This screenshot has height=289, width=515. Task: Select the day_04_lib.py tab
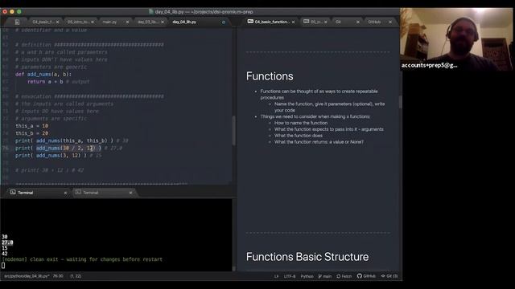(x=184, y=22)
